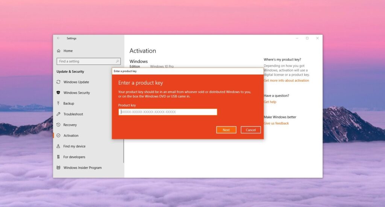The height and width of the screenshot is (207, 385).
Task: Click the 'Make Windows better' heading
Action: (x=280, y=117)
